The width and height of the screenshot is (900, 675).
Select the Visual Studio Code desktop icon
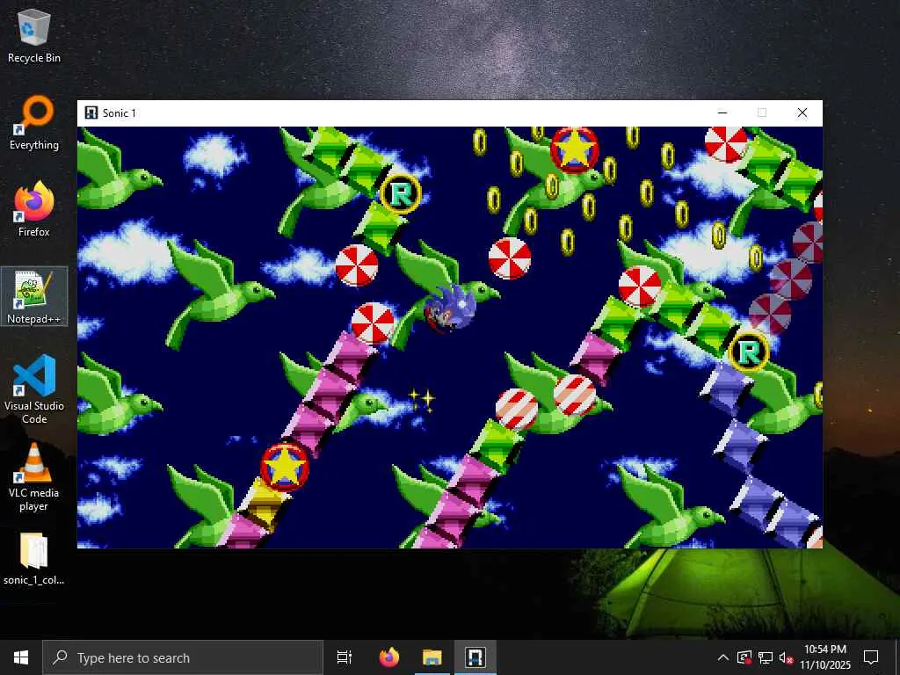[34, 389]
